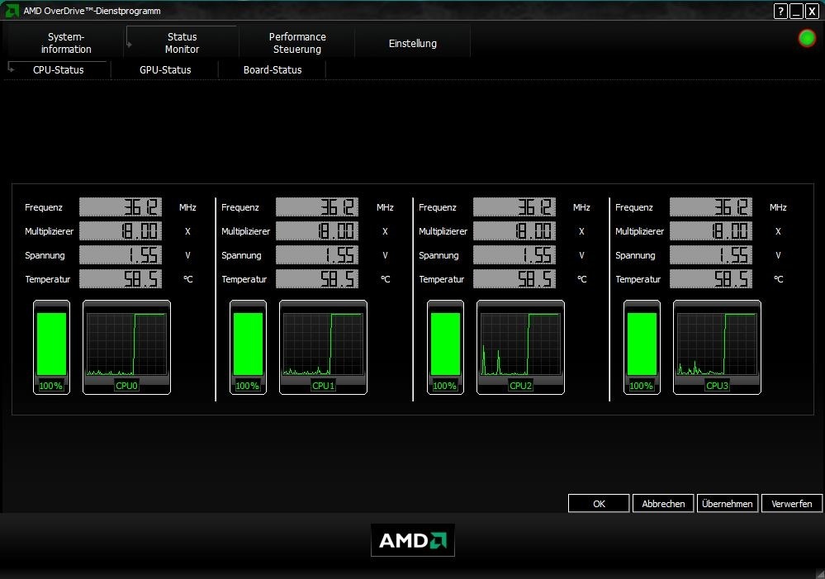Select the Status Monitor tab
Screen dimensions: 825x579
182,43
